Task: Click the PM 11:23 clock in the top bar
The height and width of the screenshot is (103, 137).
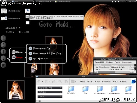Action: 133,1
